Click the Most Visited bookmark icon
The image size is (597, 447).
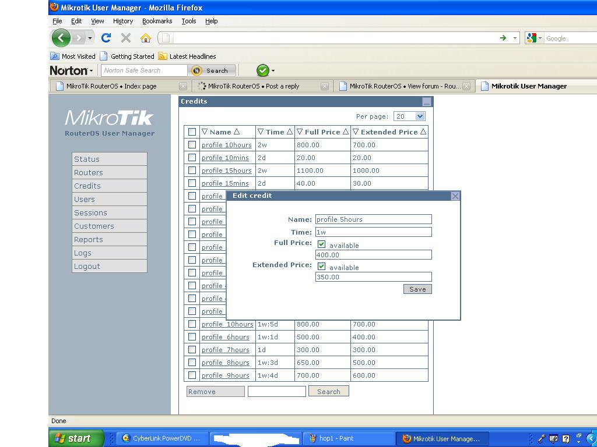coord(55,56)
